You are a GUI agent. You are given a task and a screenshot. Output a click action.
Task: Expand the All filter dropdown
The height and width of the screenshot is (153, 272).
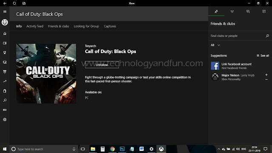215,45
